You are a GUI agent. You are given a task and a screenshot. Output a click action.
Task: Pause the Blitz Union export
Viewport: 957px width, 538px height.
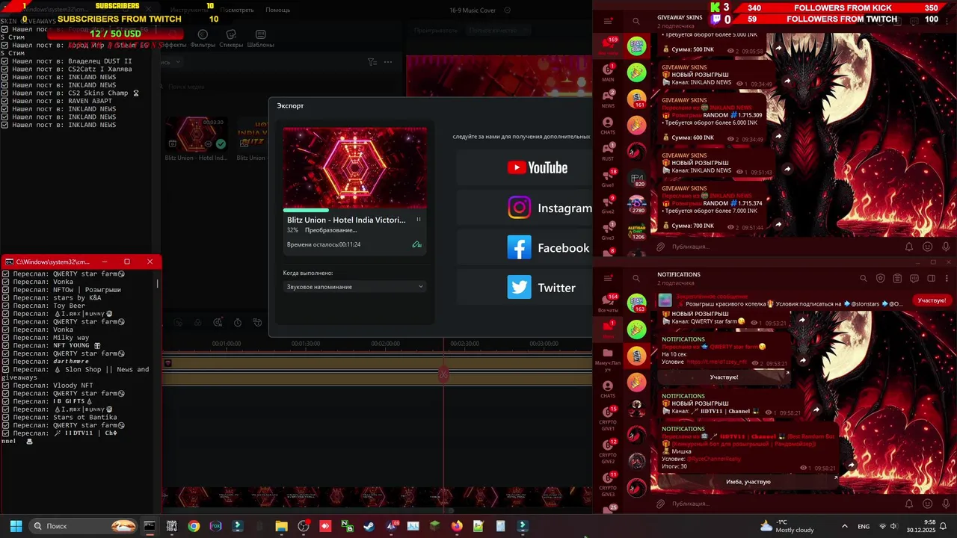(x=419, y=220)
